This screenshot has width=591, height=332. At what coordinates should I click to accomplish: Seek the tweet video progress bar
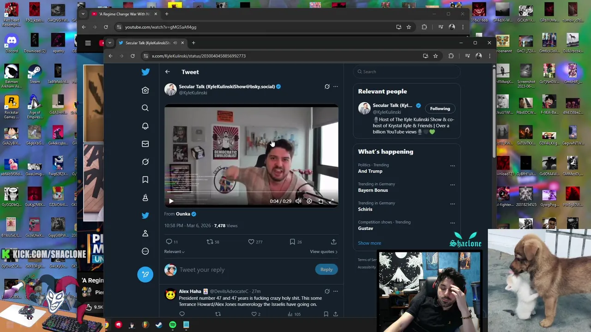[x=251, y=192]
